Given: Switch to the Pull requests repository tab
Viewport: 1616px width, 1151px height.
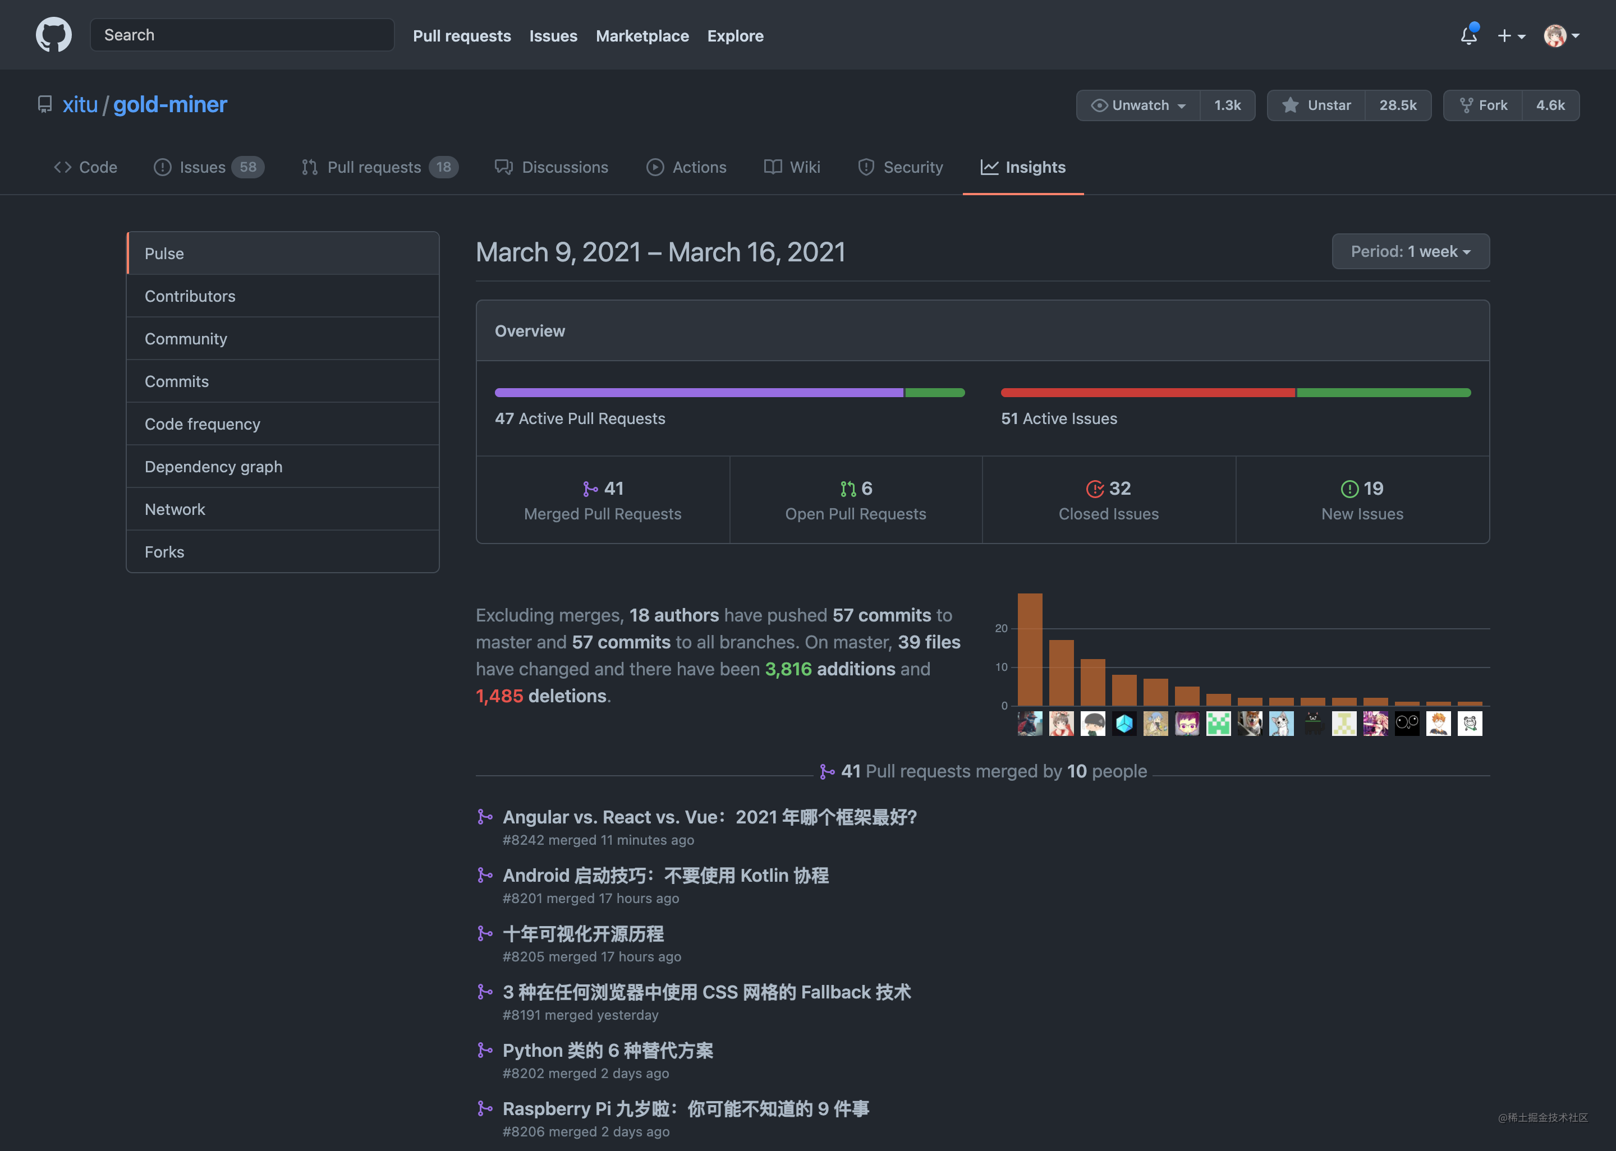Looking at the screenshot, I should 380,167.
